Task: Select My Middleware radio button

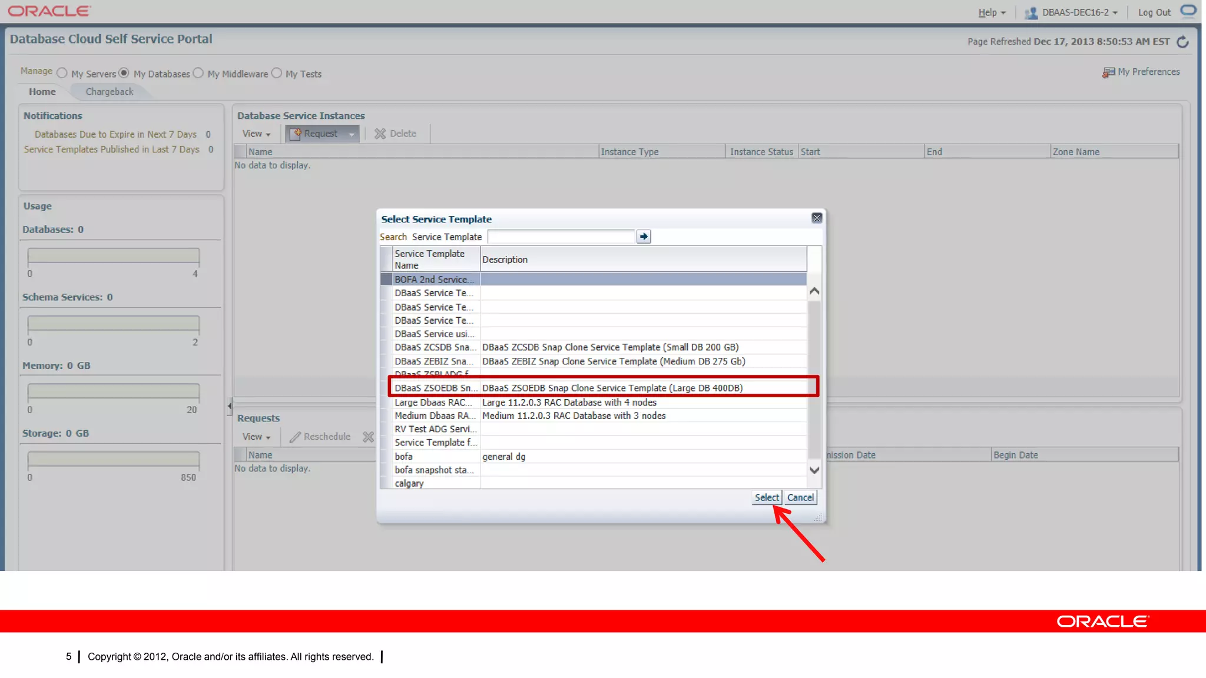Action: 198,73
